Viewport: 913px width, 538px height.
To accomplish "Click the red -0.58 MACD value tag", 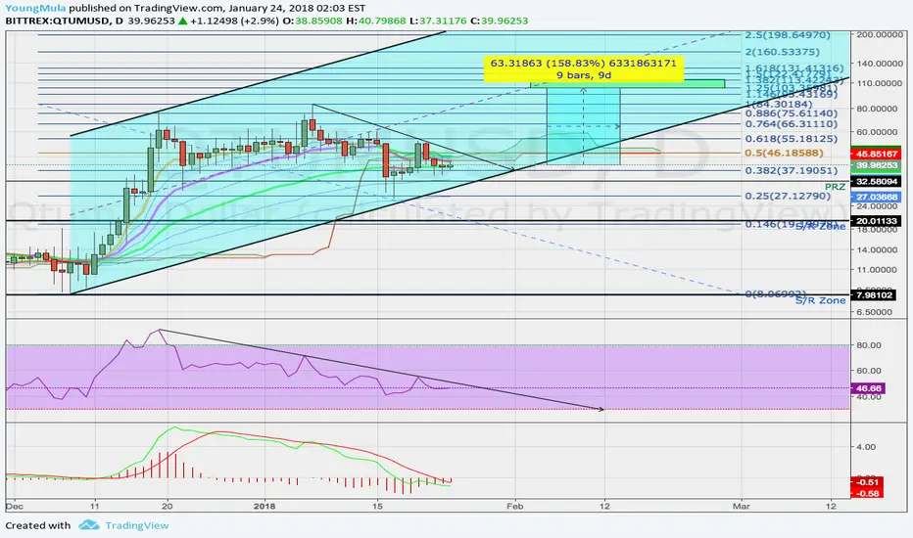I will (867, 493).
